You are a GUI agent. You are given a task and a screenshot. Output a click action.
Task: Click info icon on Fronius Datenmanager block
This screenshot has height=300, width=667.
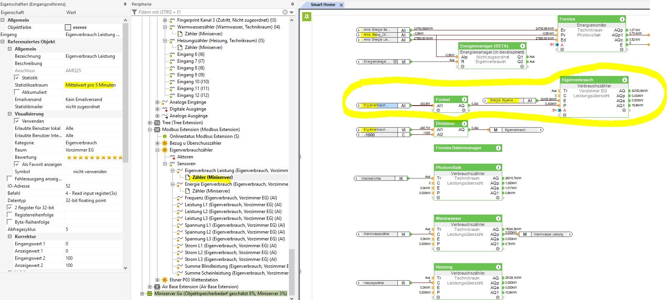pyautogui.click(x=498, y=148)
